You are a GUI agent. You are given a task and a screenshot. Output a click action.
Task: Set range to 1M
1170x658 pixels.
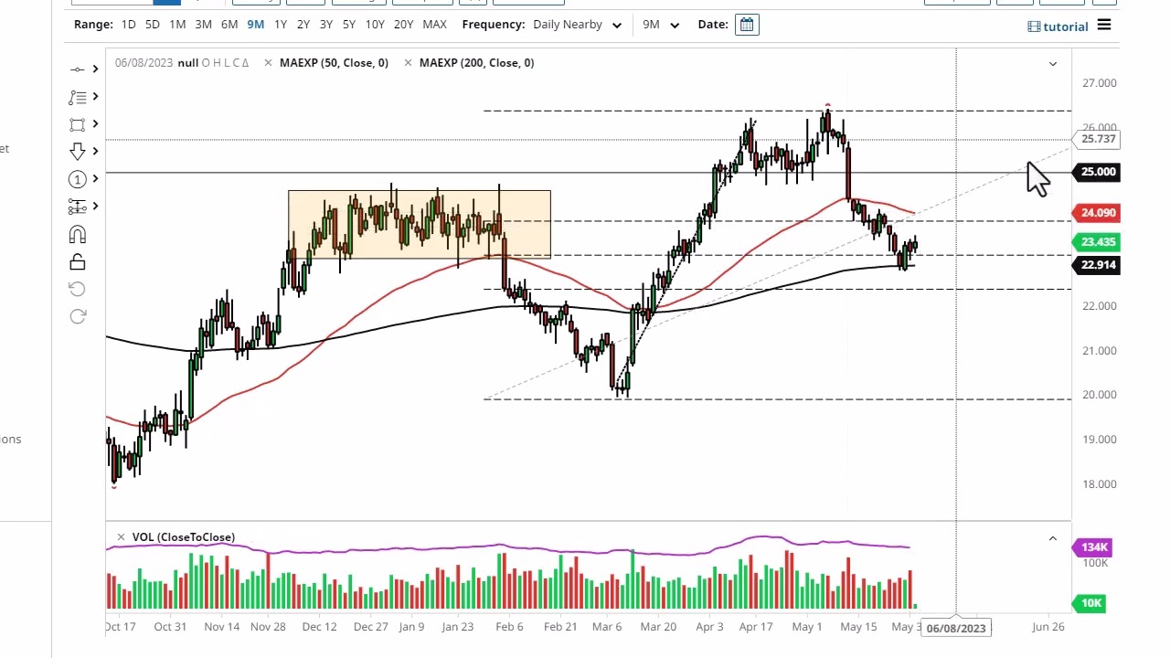tap(177, 25)
